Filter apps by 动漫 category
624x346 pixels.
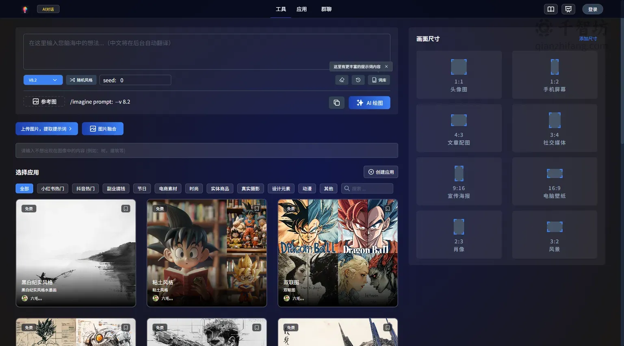(x=307, y=188)
